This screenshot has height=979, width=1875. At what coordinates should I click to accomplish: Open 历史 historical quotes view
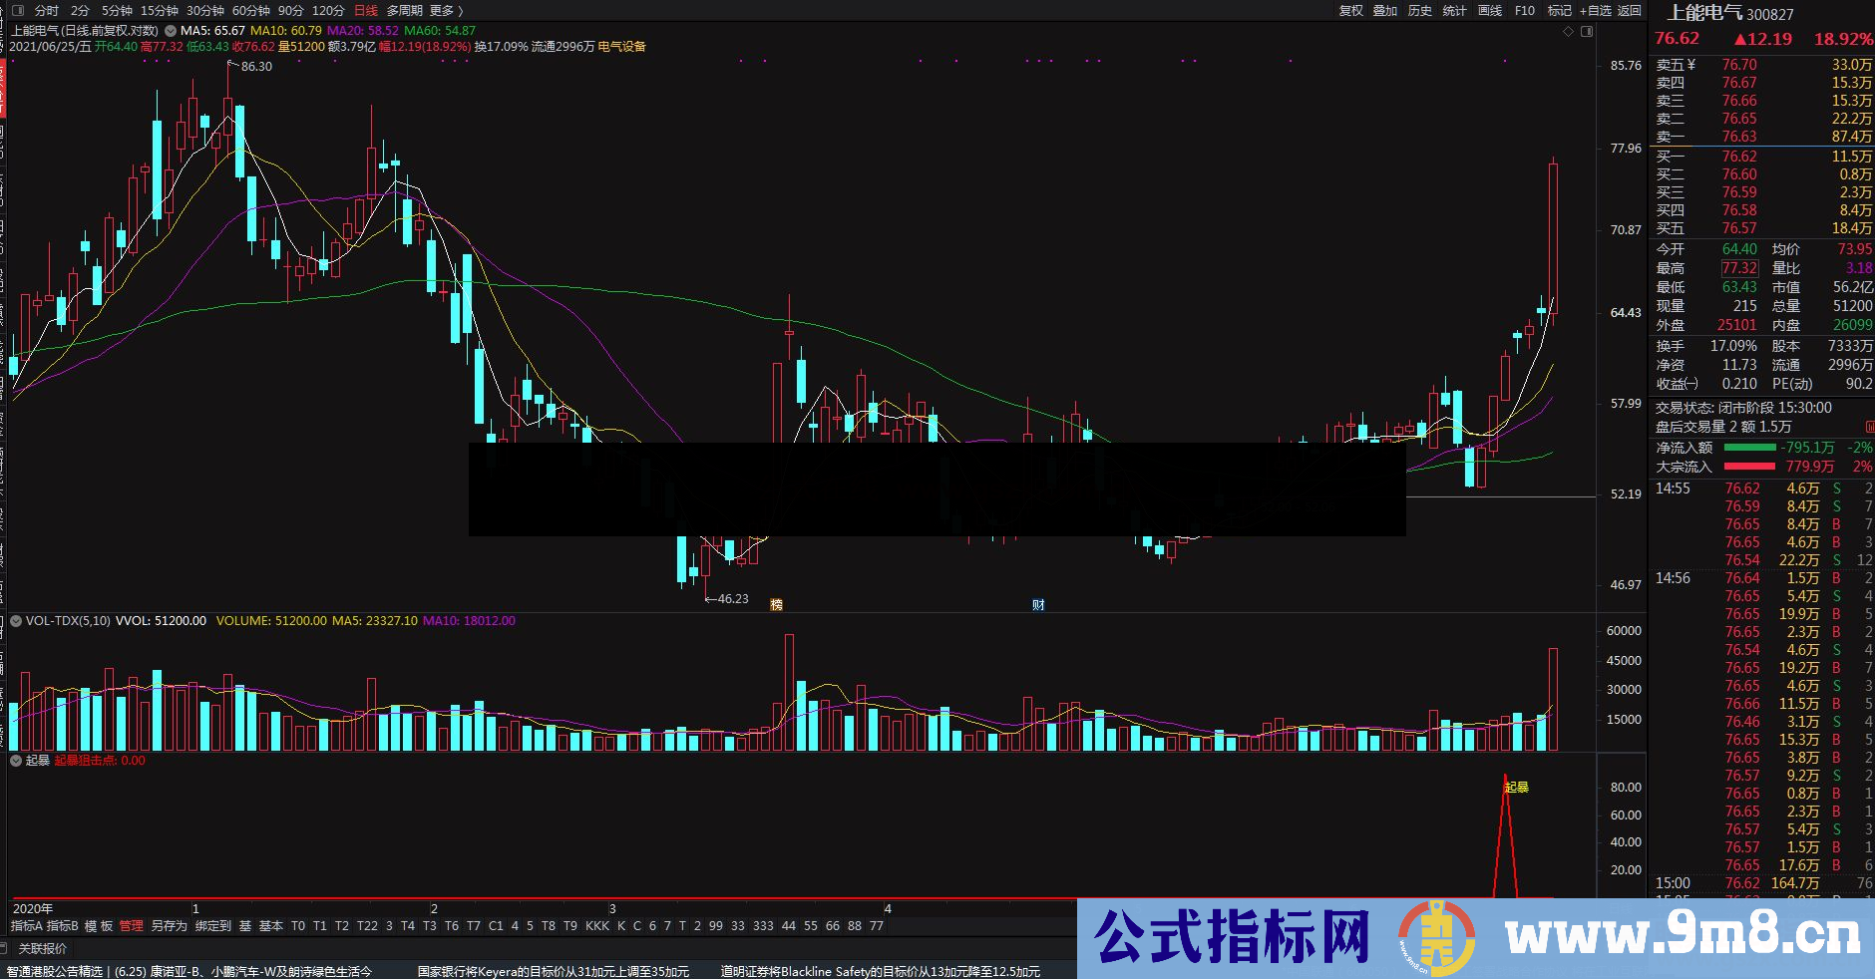pyautogui.click(x=1420, y=11)
